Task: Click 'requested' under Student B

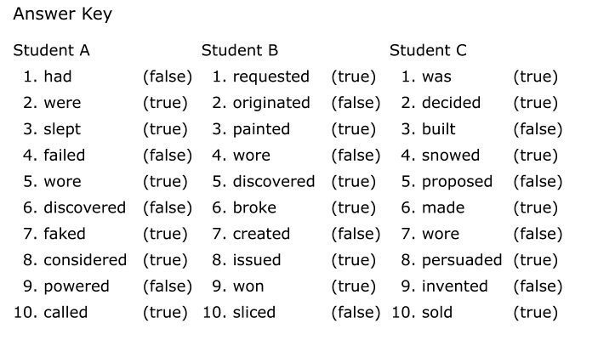Action: pos(271,77)
